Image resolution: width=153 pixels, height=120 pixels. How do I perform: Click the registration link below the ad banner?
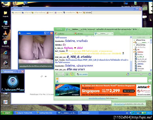97,98
